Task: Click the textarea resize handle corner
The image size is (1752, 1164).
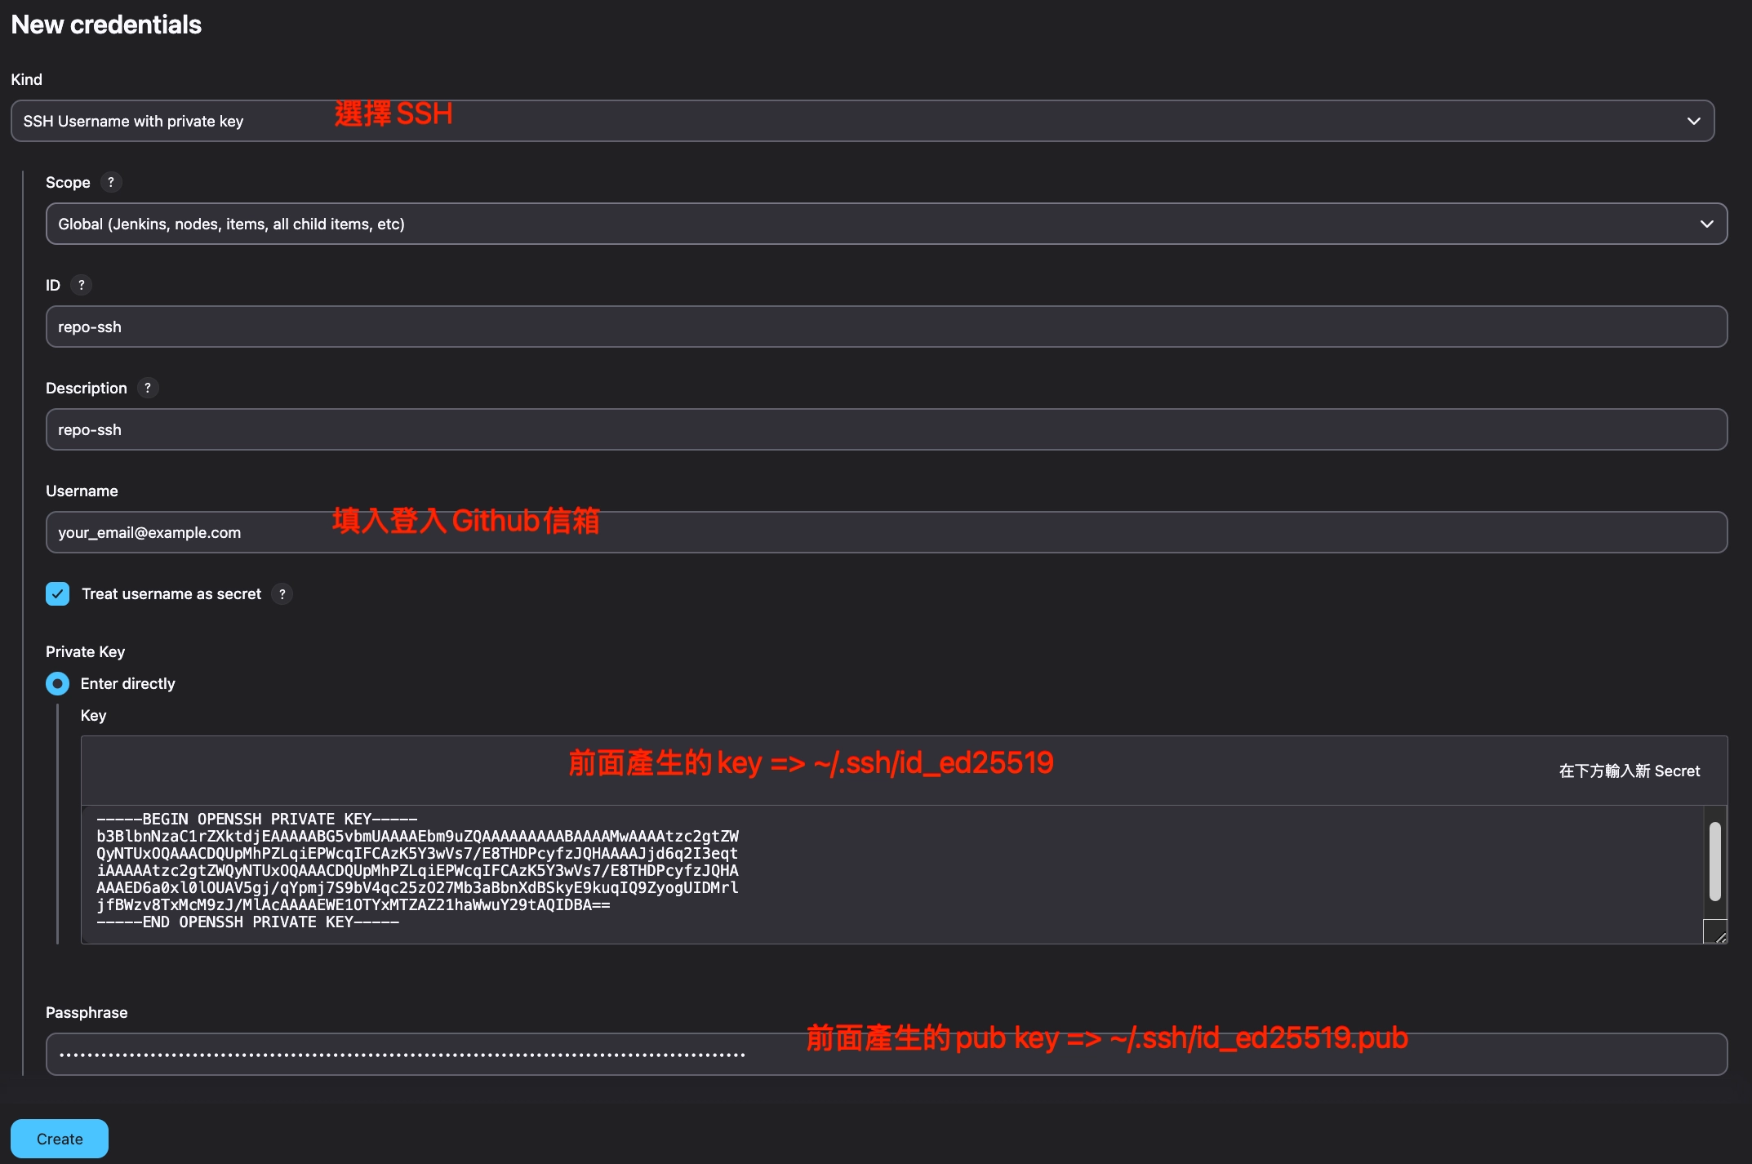Action: tap(1716, 934)
